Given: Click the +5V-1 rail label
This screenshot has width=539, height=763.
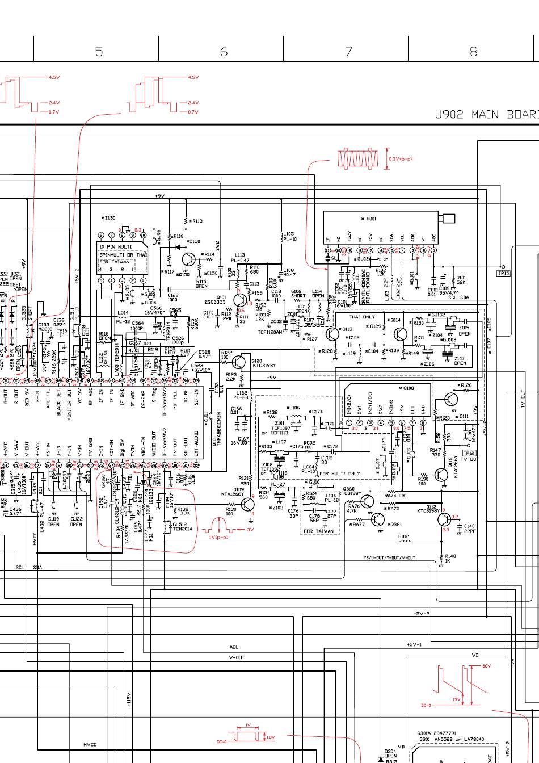Looking at the screenshot, I should coord(415,644).
